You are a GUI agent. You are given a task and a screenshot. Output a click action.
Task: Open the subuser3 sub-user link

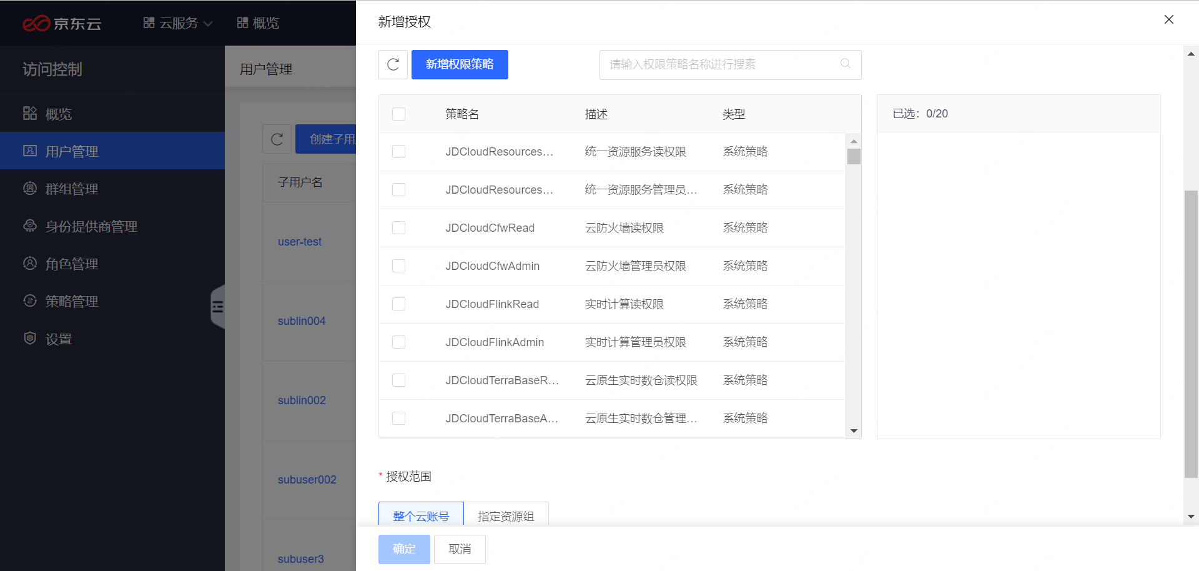(x=301, y=559)
